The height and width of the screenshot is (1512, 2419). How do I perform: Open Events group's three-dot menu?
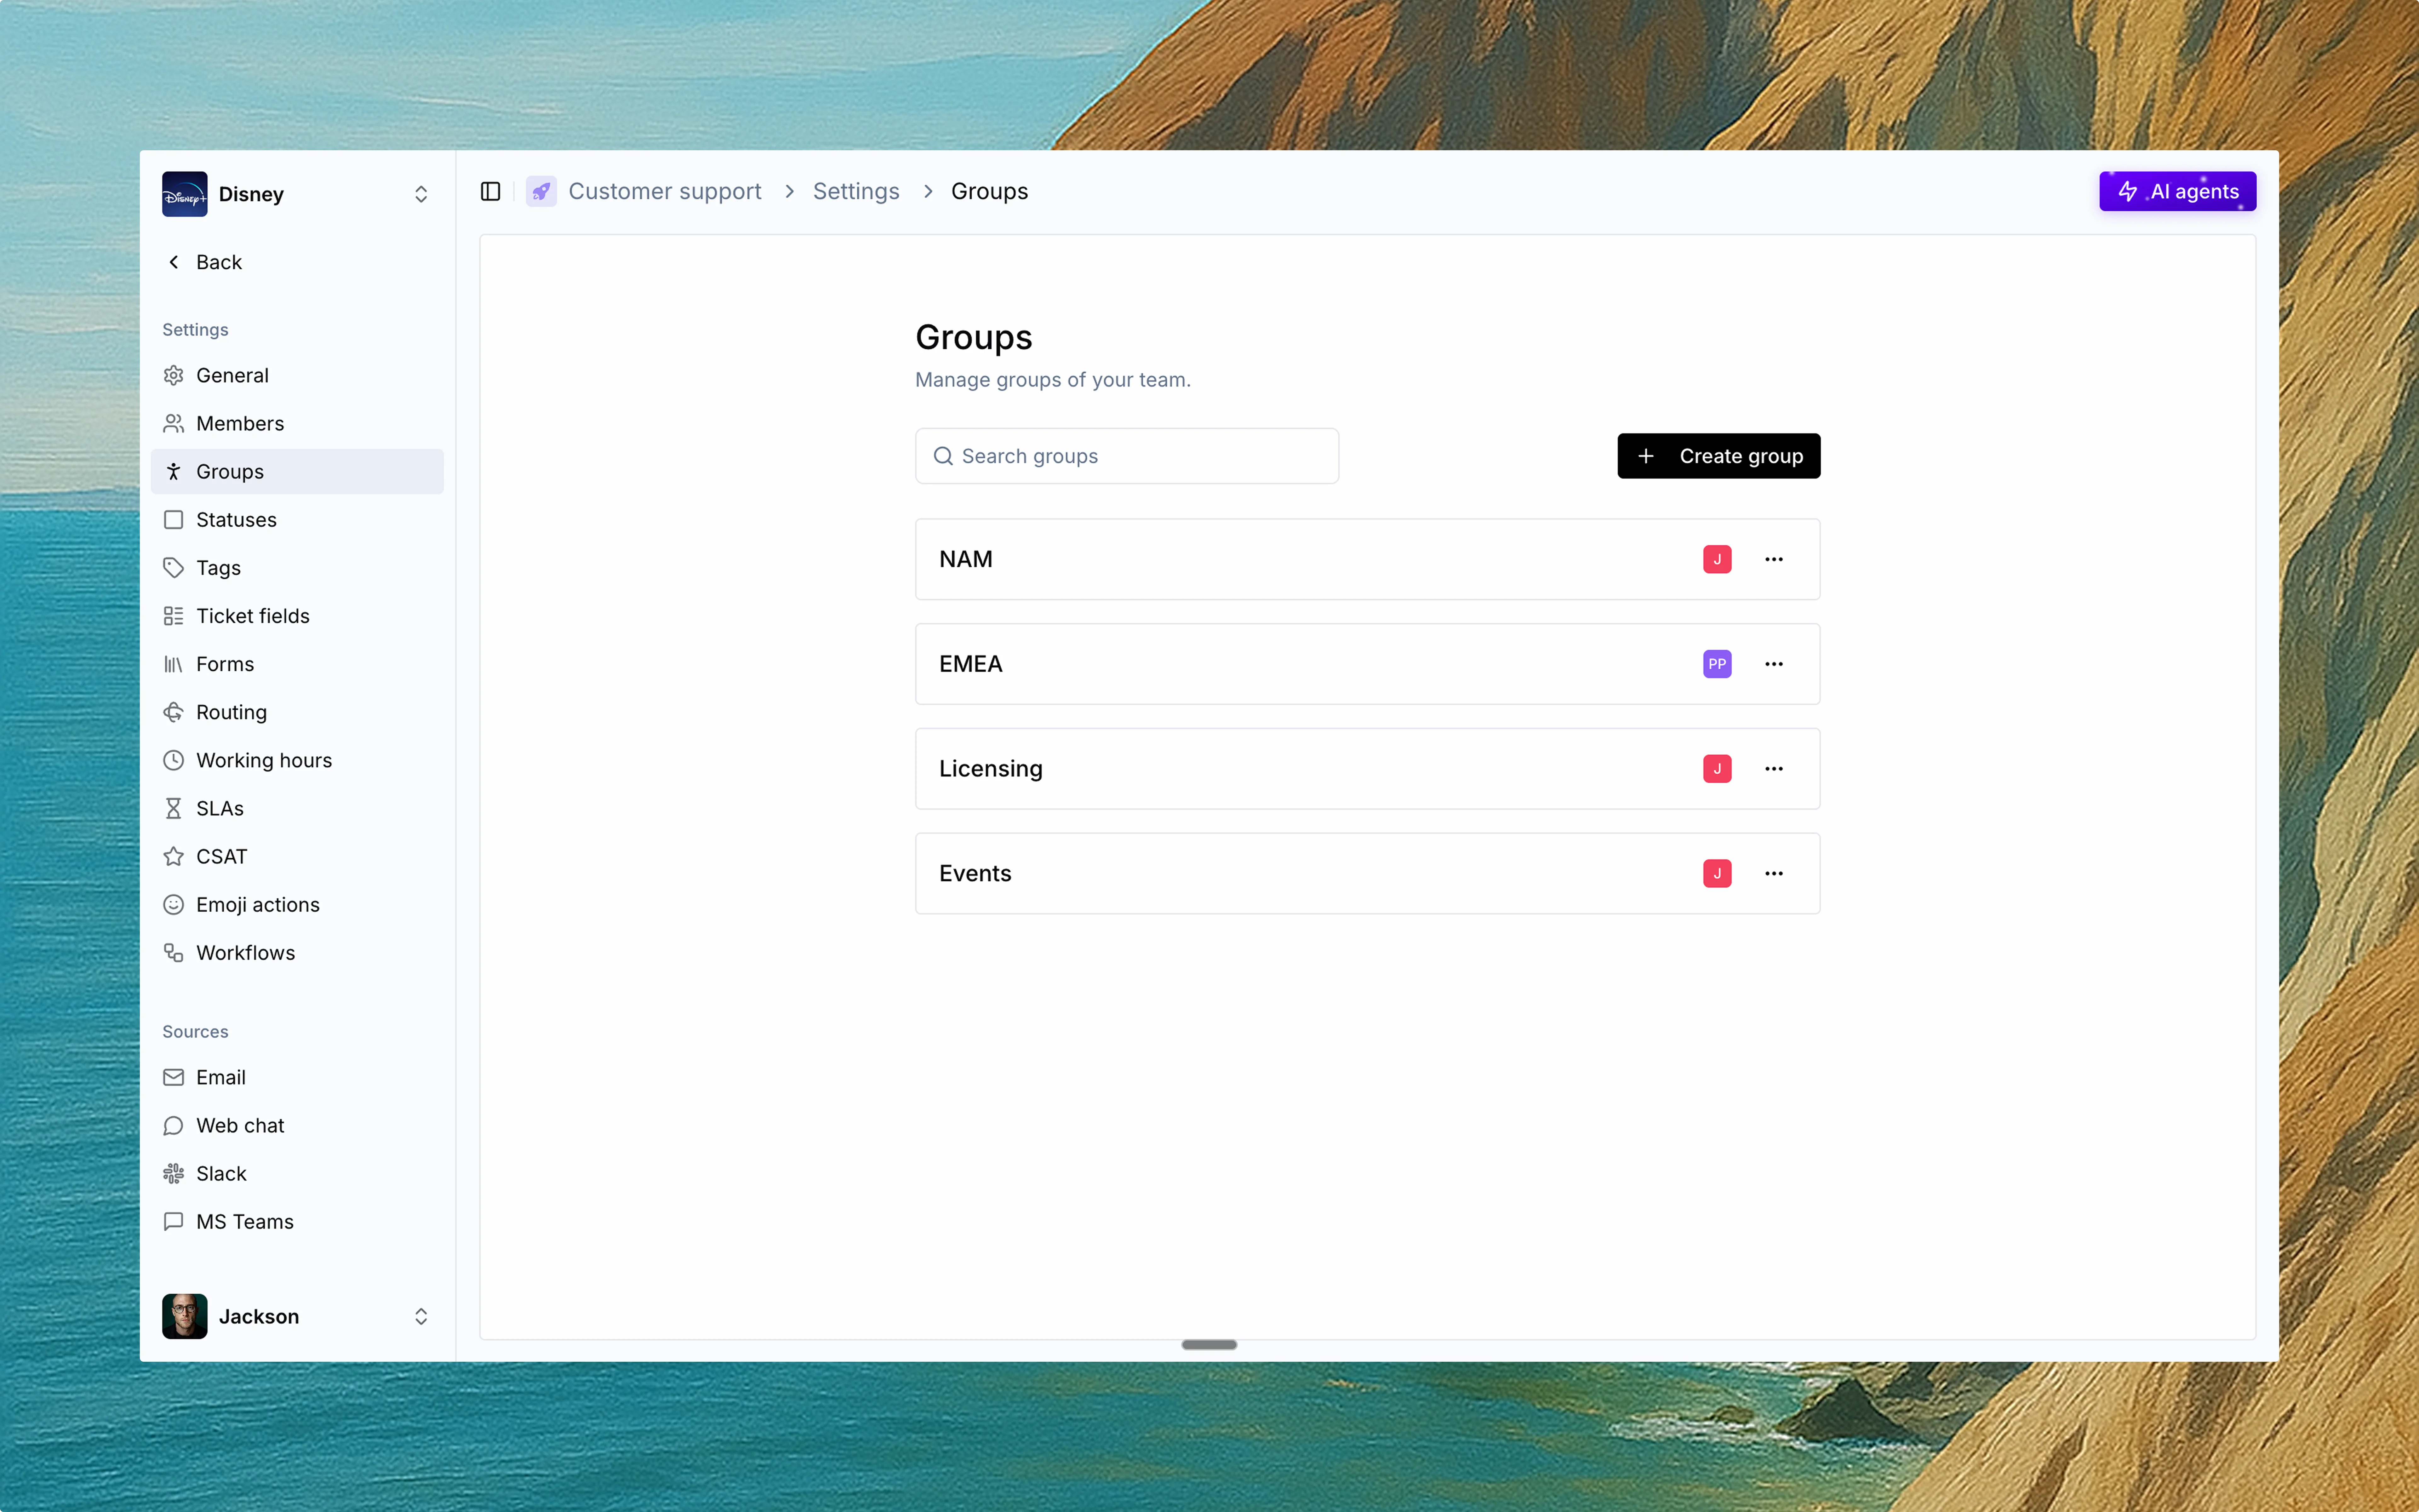(x=1773, y=873)
